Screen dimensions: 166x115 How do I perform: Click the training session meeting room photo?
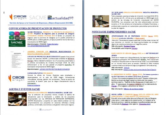coord(17,99)
